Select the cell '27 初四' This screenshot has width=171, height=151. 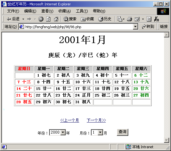point(141,95)
